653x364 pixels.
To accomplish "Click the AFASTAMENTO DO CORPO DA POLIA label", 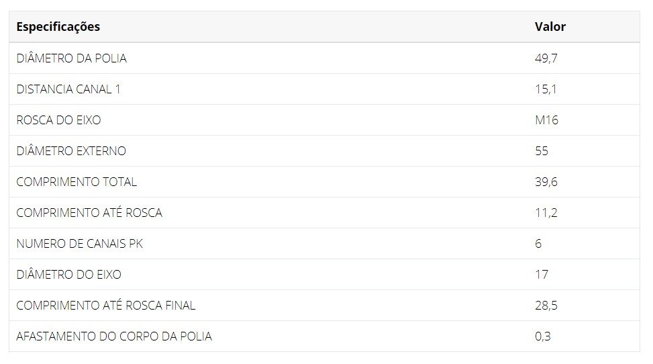I will (x=114, y=336).
